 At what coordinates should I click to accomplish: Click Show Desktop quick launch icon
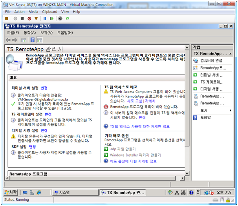(x=25, y=193)
